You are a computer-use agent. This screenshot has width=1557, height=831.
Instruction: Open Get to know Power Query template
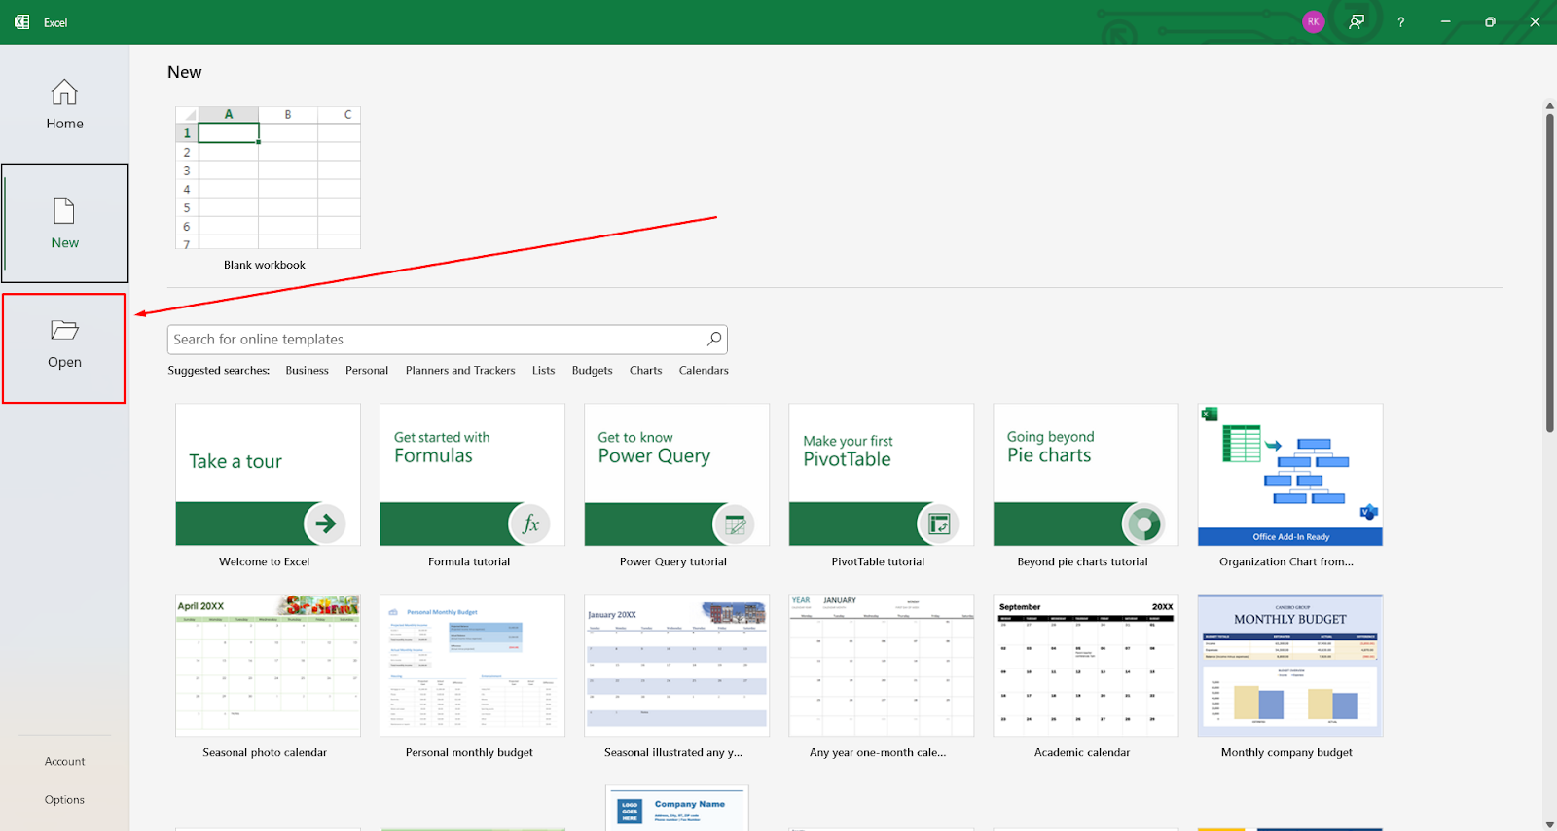coord(676,475)
